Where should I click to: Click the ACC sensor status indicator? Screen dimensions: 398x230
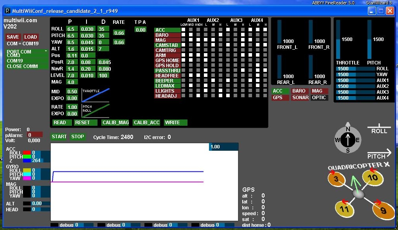point(281,91)
